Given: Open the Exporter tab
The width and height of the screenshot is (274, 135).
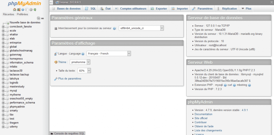Looking at the screenshot, I should 159,9.
